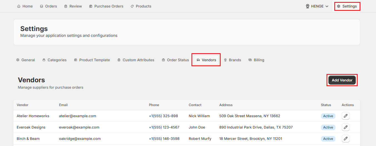Select the Birch & Beam vendor name
Image resolution: width=376 pixels, height=146 pixels.
tap(29, 139)
